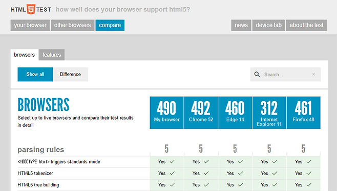The height and width of the screenshot is (191, 337).
Task: Click My browser's Yes cell for HTML5 tokenizer
Action: click(166, 173)
